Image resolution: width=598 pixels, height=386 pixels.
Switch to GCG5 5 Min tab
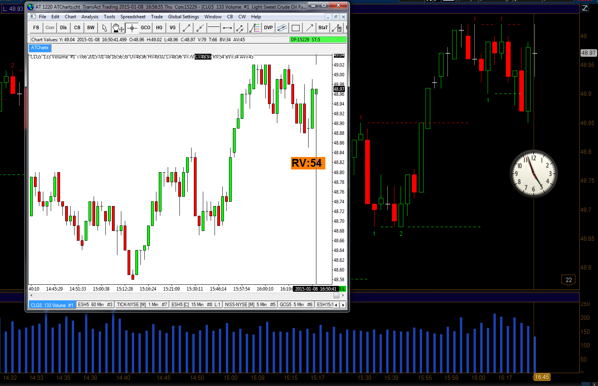296,305
